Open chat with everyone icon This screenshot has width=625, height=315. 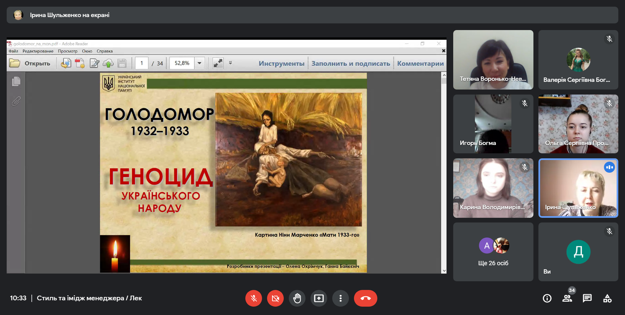point(587,298)
